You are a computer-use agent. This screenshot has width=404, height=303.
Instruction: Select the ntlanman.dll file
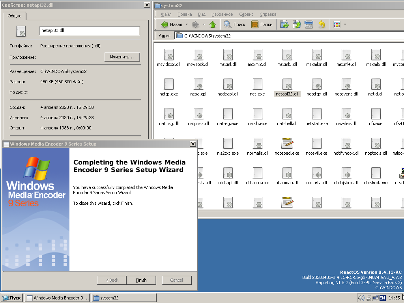287,176
